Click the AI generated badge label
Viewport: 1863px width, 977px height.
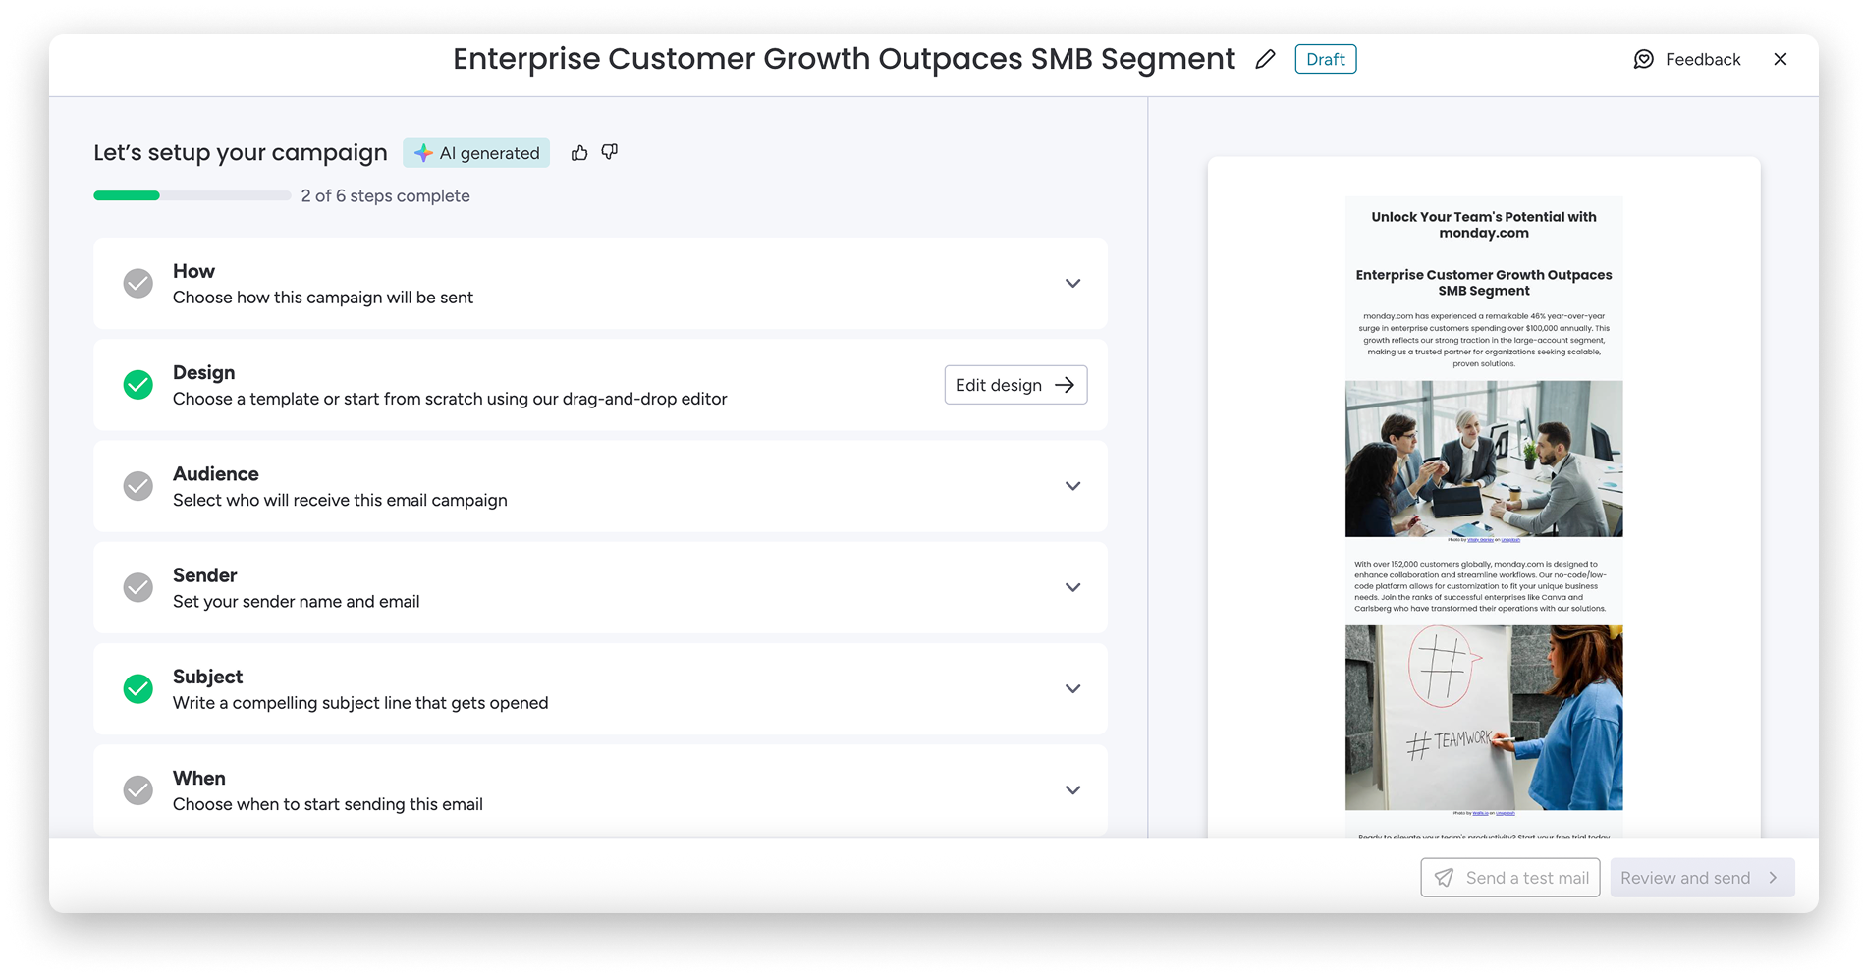[x=490, y=153]
